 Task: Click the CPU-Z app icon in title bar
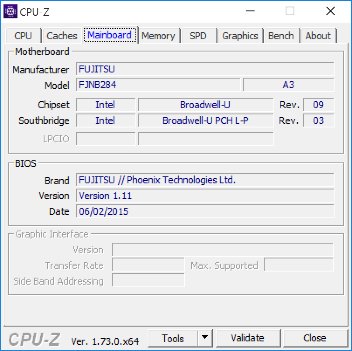coord(10,11)
